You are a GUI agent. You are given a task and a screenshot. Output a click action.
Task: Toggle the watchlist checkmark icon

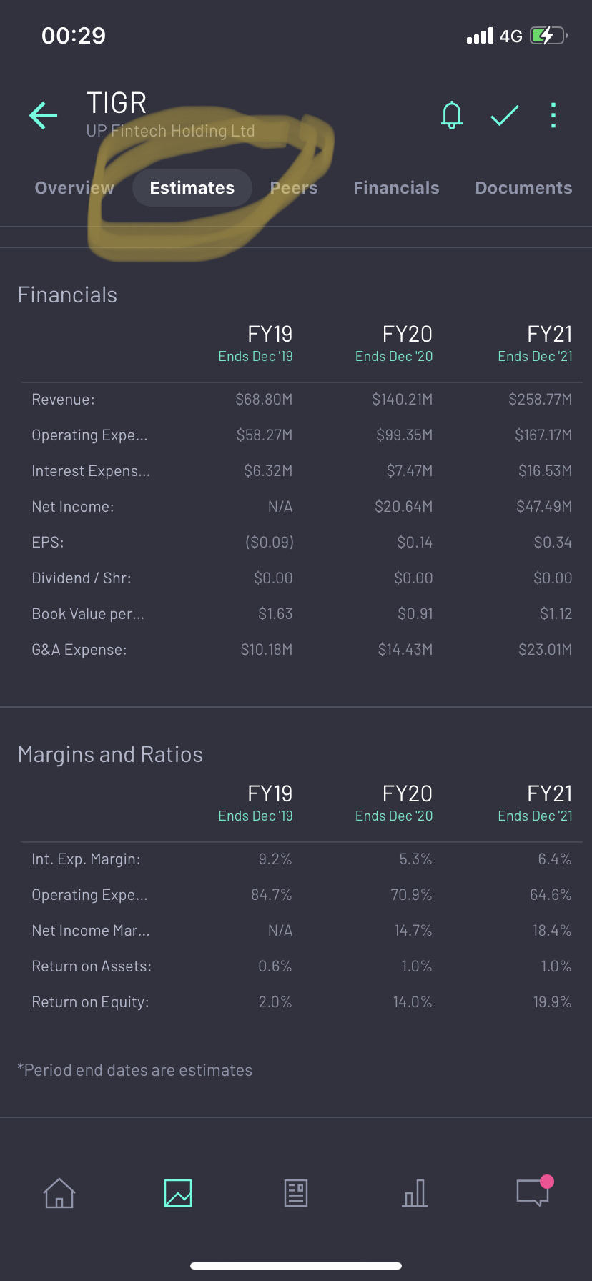point(505,115)
